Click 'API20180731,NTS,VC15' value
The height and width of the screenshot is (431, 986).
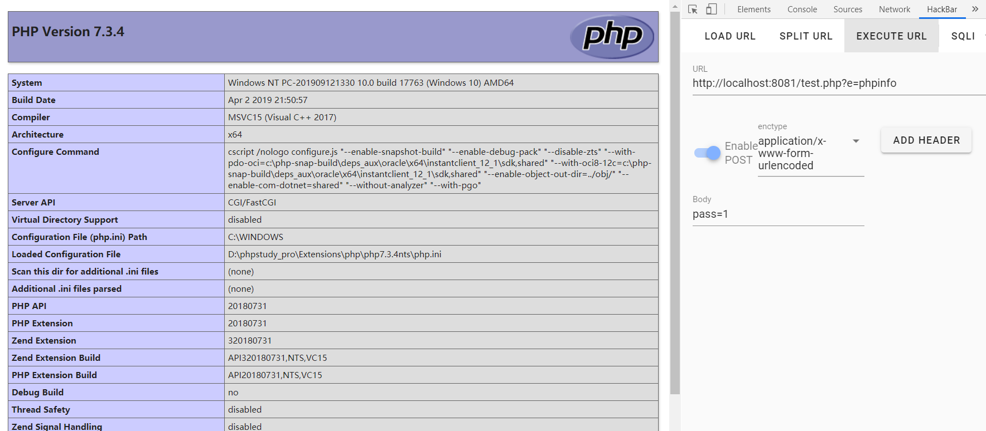pos(275,375)
